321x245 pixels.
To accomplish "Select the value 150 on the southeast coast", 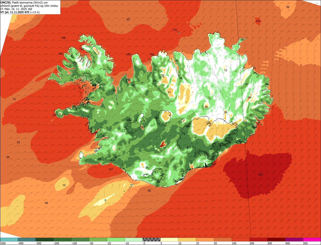I will [x=224, y=145].
